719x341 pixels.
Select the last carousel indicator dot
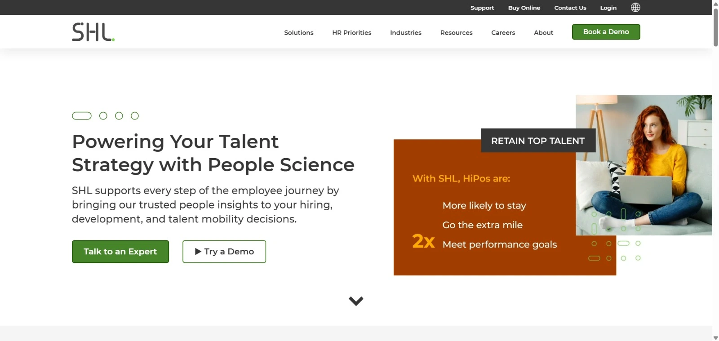click(135, 115)
